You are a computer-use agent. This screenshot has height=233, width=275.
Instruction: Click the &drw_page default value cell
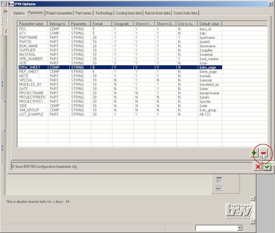210,67
